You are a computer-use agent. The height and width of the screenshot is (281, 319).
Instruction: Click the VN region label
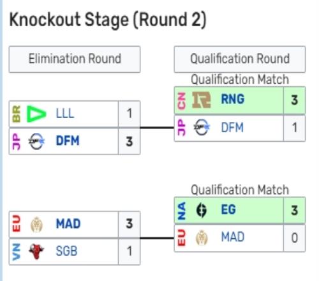[x=17, y=252]
